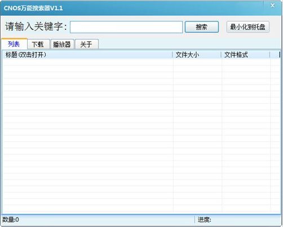The height and width of the screenshot is (227, 283).
Task: Click the keyword input field
Action: point(126,27)
